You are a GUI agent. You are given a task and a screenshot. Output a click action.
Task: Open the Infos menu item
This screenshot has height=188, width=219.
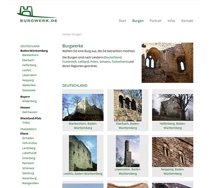171,21
